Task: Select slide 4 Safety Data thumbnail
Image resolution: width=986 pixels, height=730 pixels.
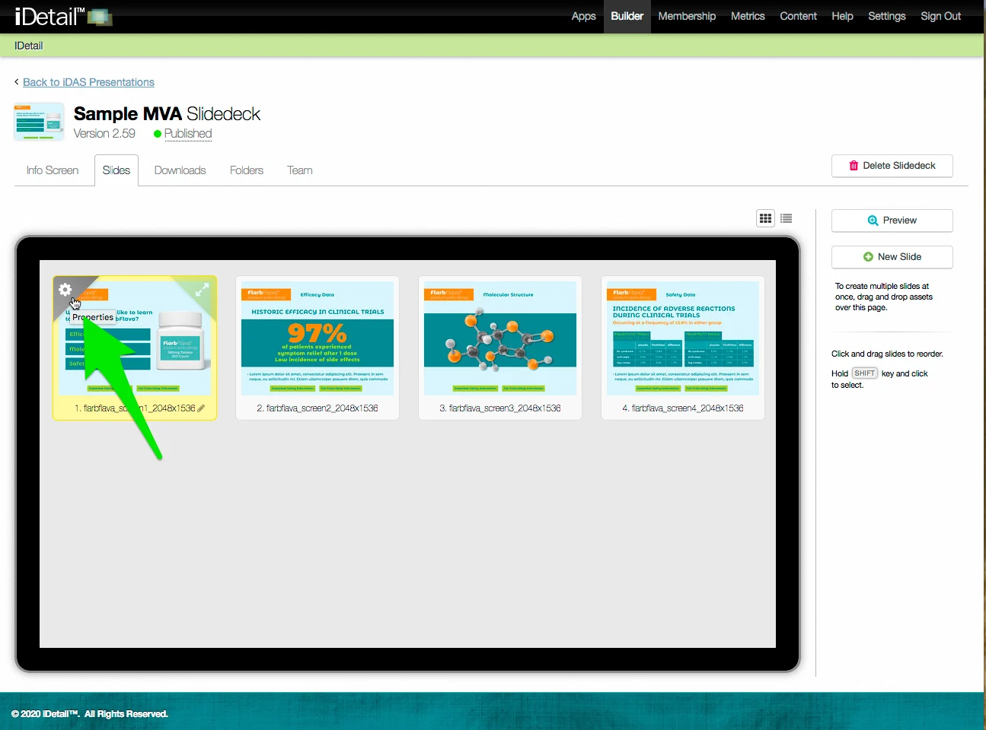Action: pos(683,338)
